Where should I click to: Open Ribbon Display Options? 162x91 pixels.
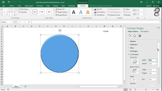coord(141,2)
